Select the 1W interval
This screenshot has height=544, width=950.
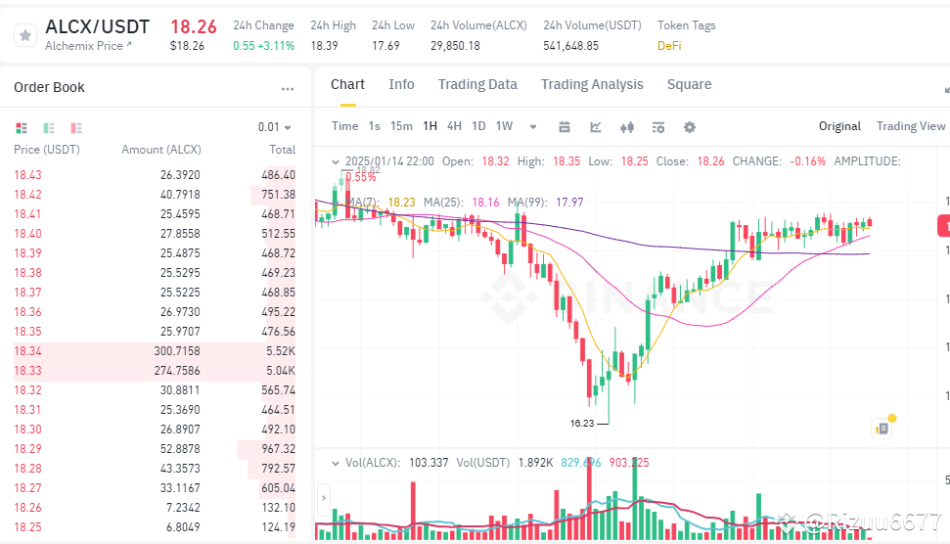[x=504, y=126]
